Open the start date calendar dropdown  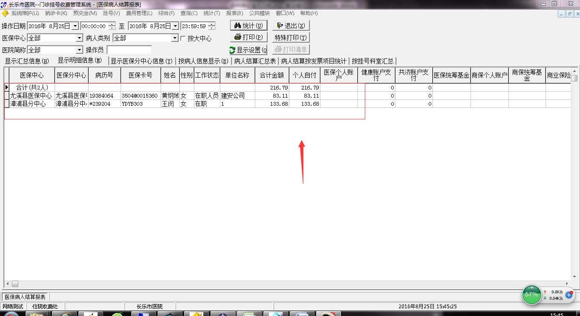[75, 26]
